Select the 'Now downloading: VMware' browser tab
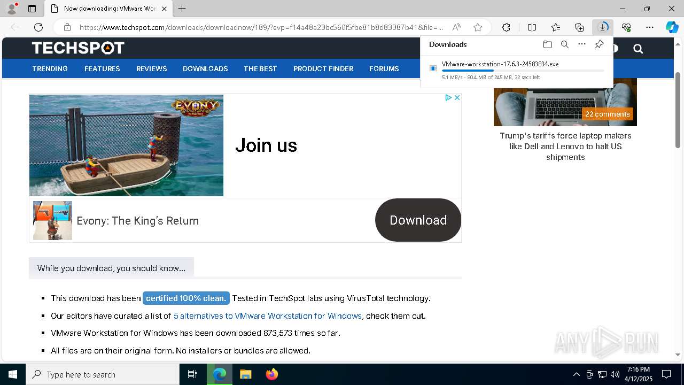The image size is (684, 385). pos(108,9)
